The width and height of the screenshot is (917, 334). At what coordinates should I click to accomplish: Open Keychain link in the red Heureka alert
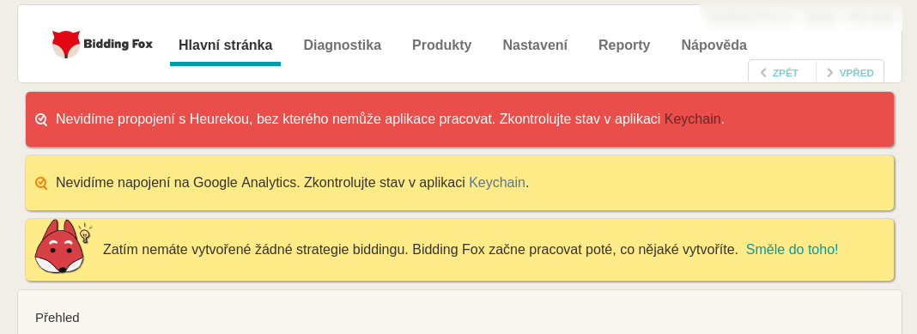(x=692, y=119)
